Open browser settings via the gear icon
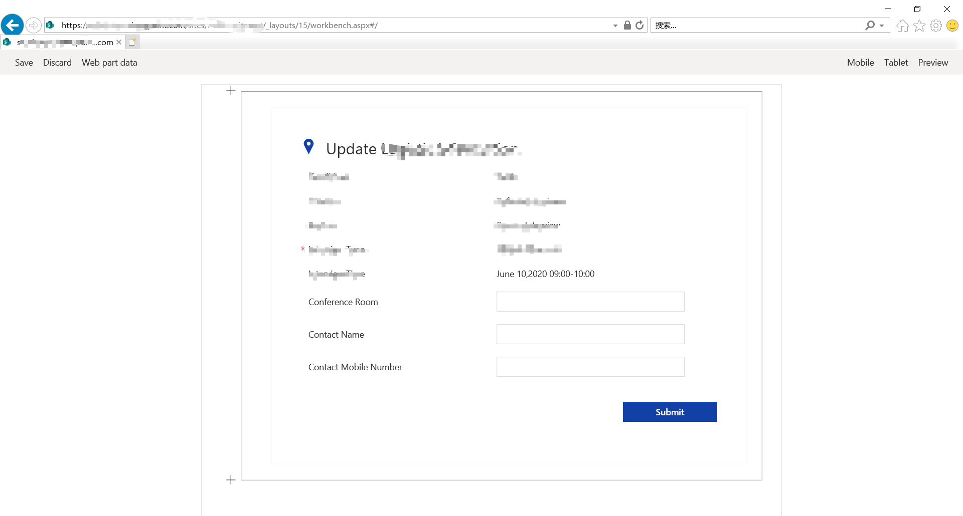Screen dimensions: 963x516 click(x=936, y=25)
